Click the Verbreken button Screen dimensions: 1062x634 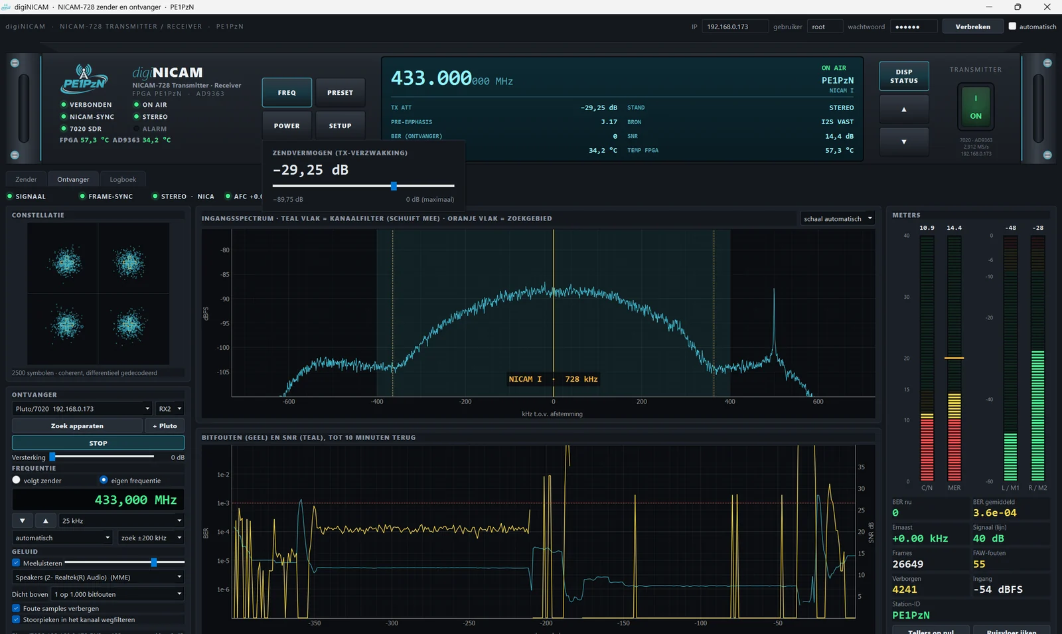coord(973,27)
